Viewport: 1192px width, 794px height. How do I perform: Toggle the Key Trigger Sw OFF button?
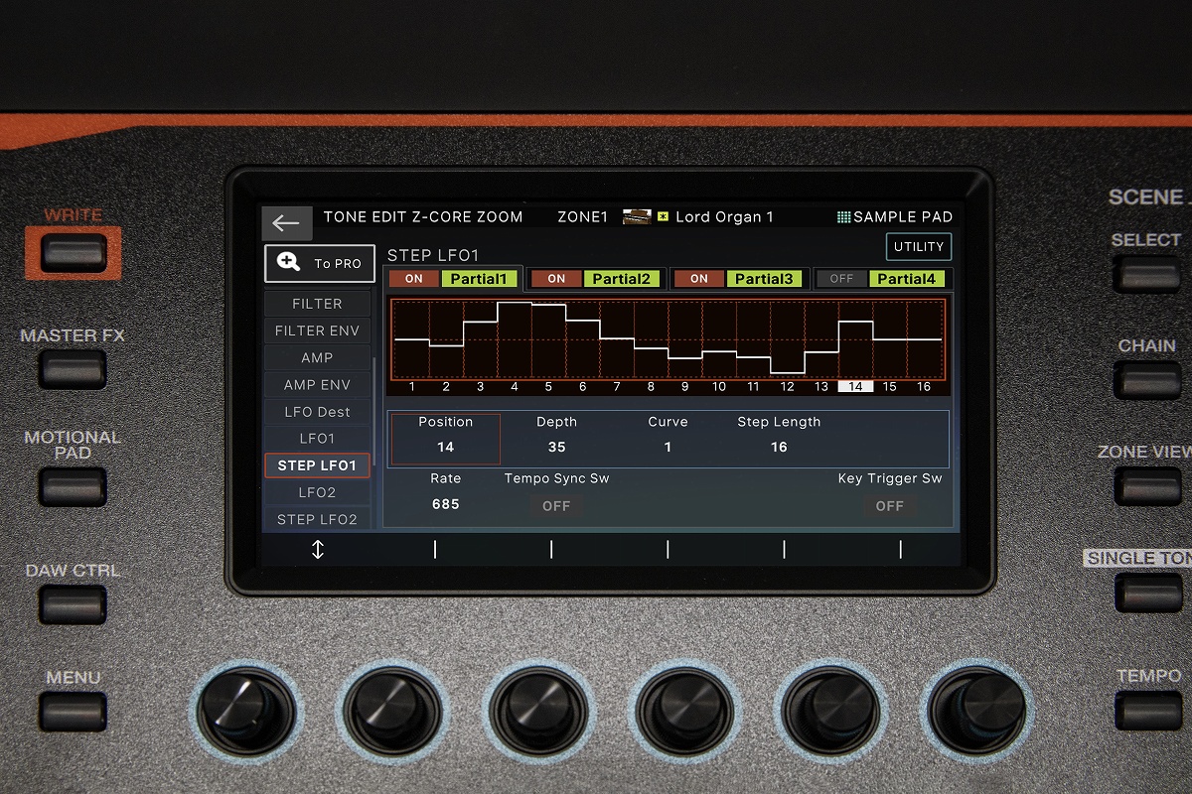(889, 506)
